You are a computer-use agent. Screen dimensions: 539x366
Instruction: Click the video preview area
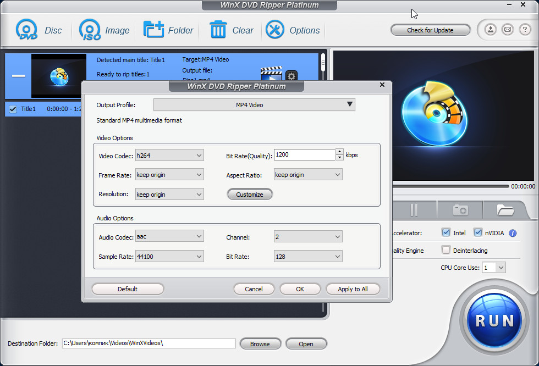click(x=463, y=115)
